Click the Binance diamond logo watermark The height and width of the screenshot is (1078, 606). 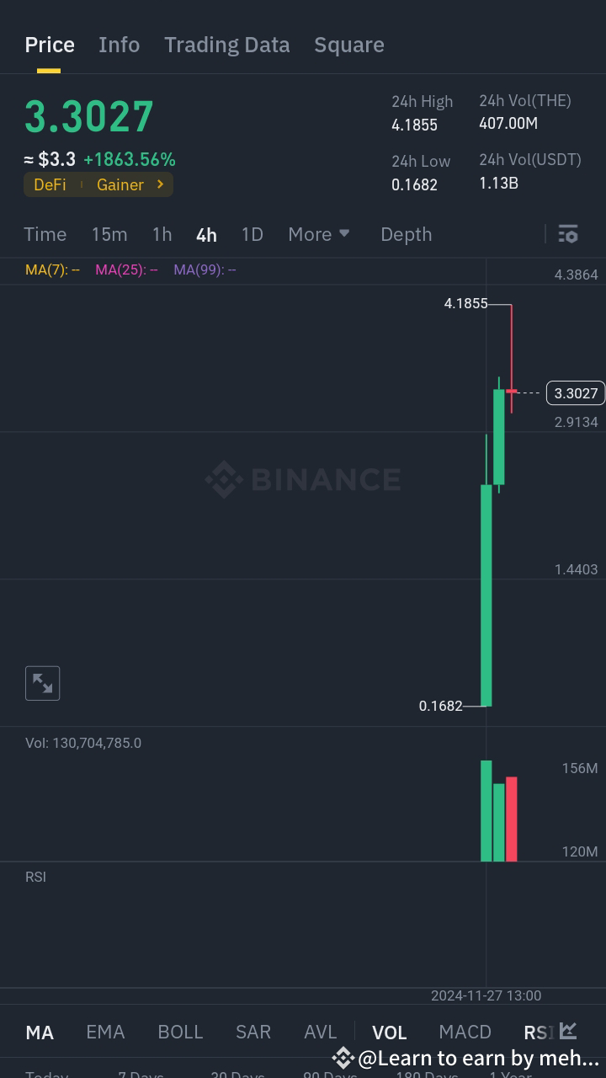[222, 479]
